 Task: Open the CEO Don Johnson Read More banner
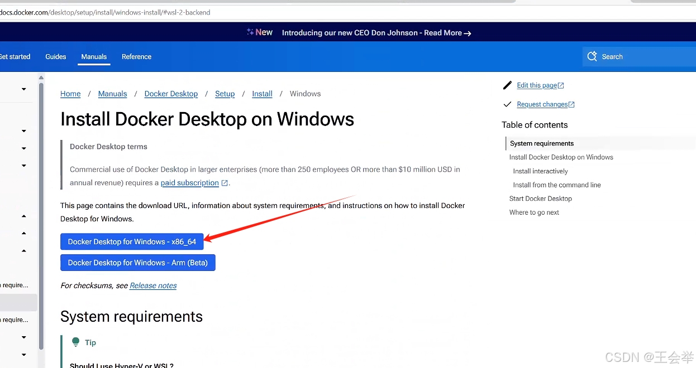coord(376,33)
